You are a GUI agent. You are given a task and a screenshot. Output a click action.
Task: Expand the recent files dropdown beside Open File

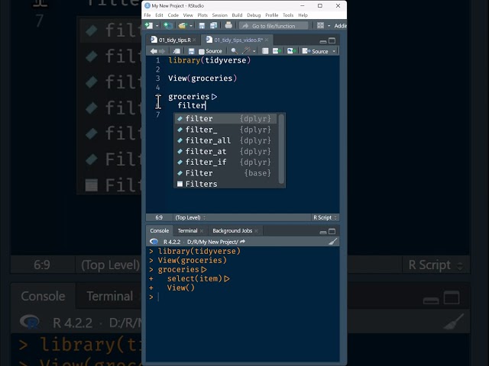[x=190, y=26]
